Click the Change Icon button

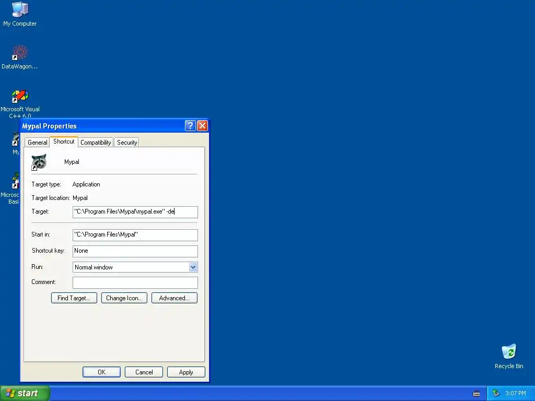tap(124, 298)
